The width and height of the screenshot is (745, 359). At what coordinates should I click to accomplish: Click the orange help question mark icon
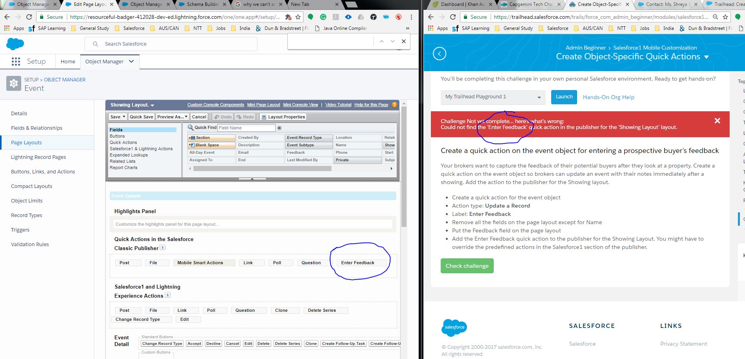[x=394, y=105]
